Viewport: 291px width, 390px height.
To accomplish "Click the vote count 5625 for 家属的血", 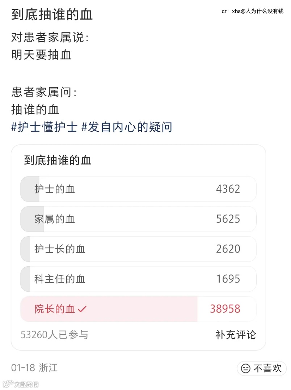I will point(228,219).
